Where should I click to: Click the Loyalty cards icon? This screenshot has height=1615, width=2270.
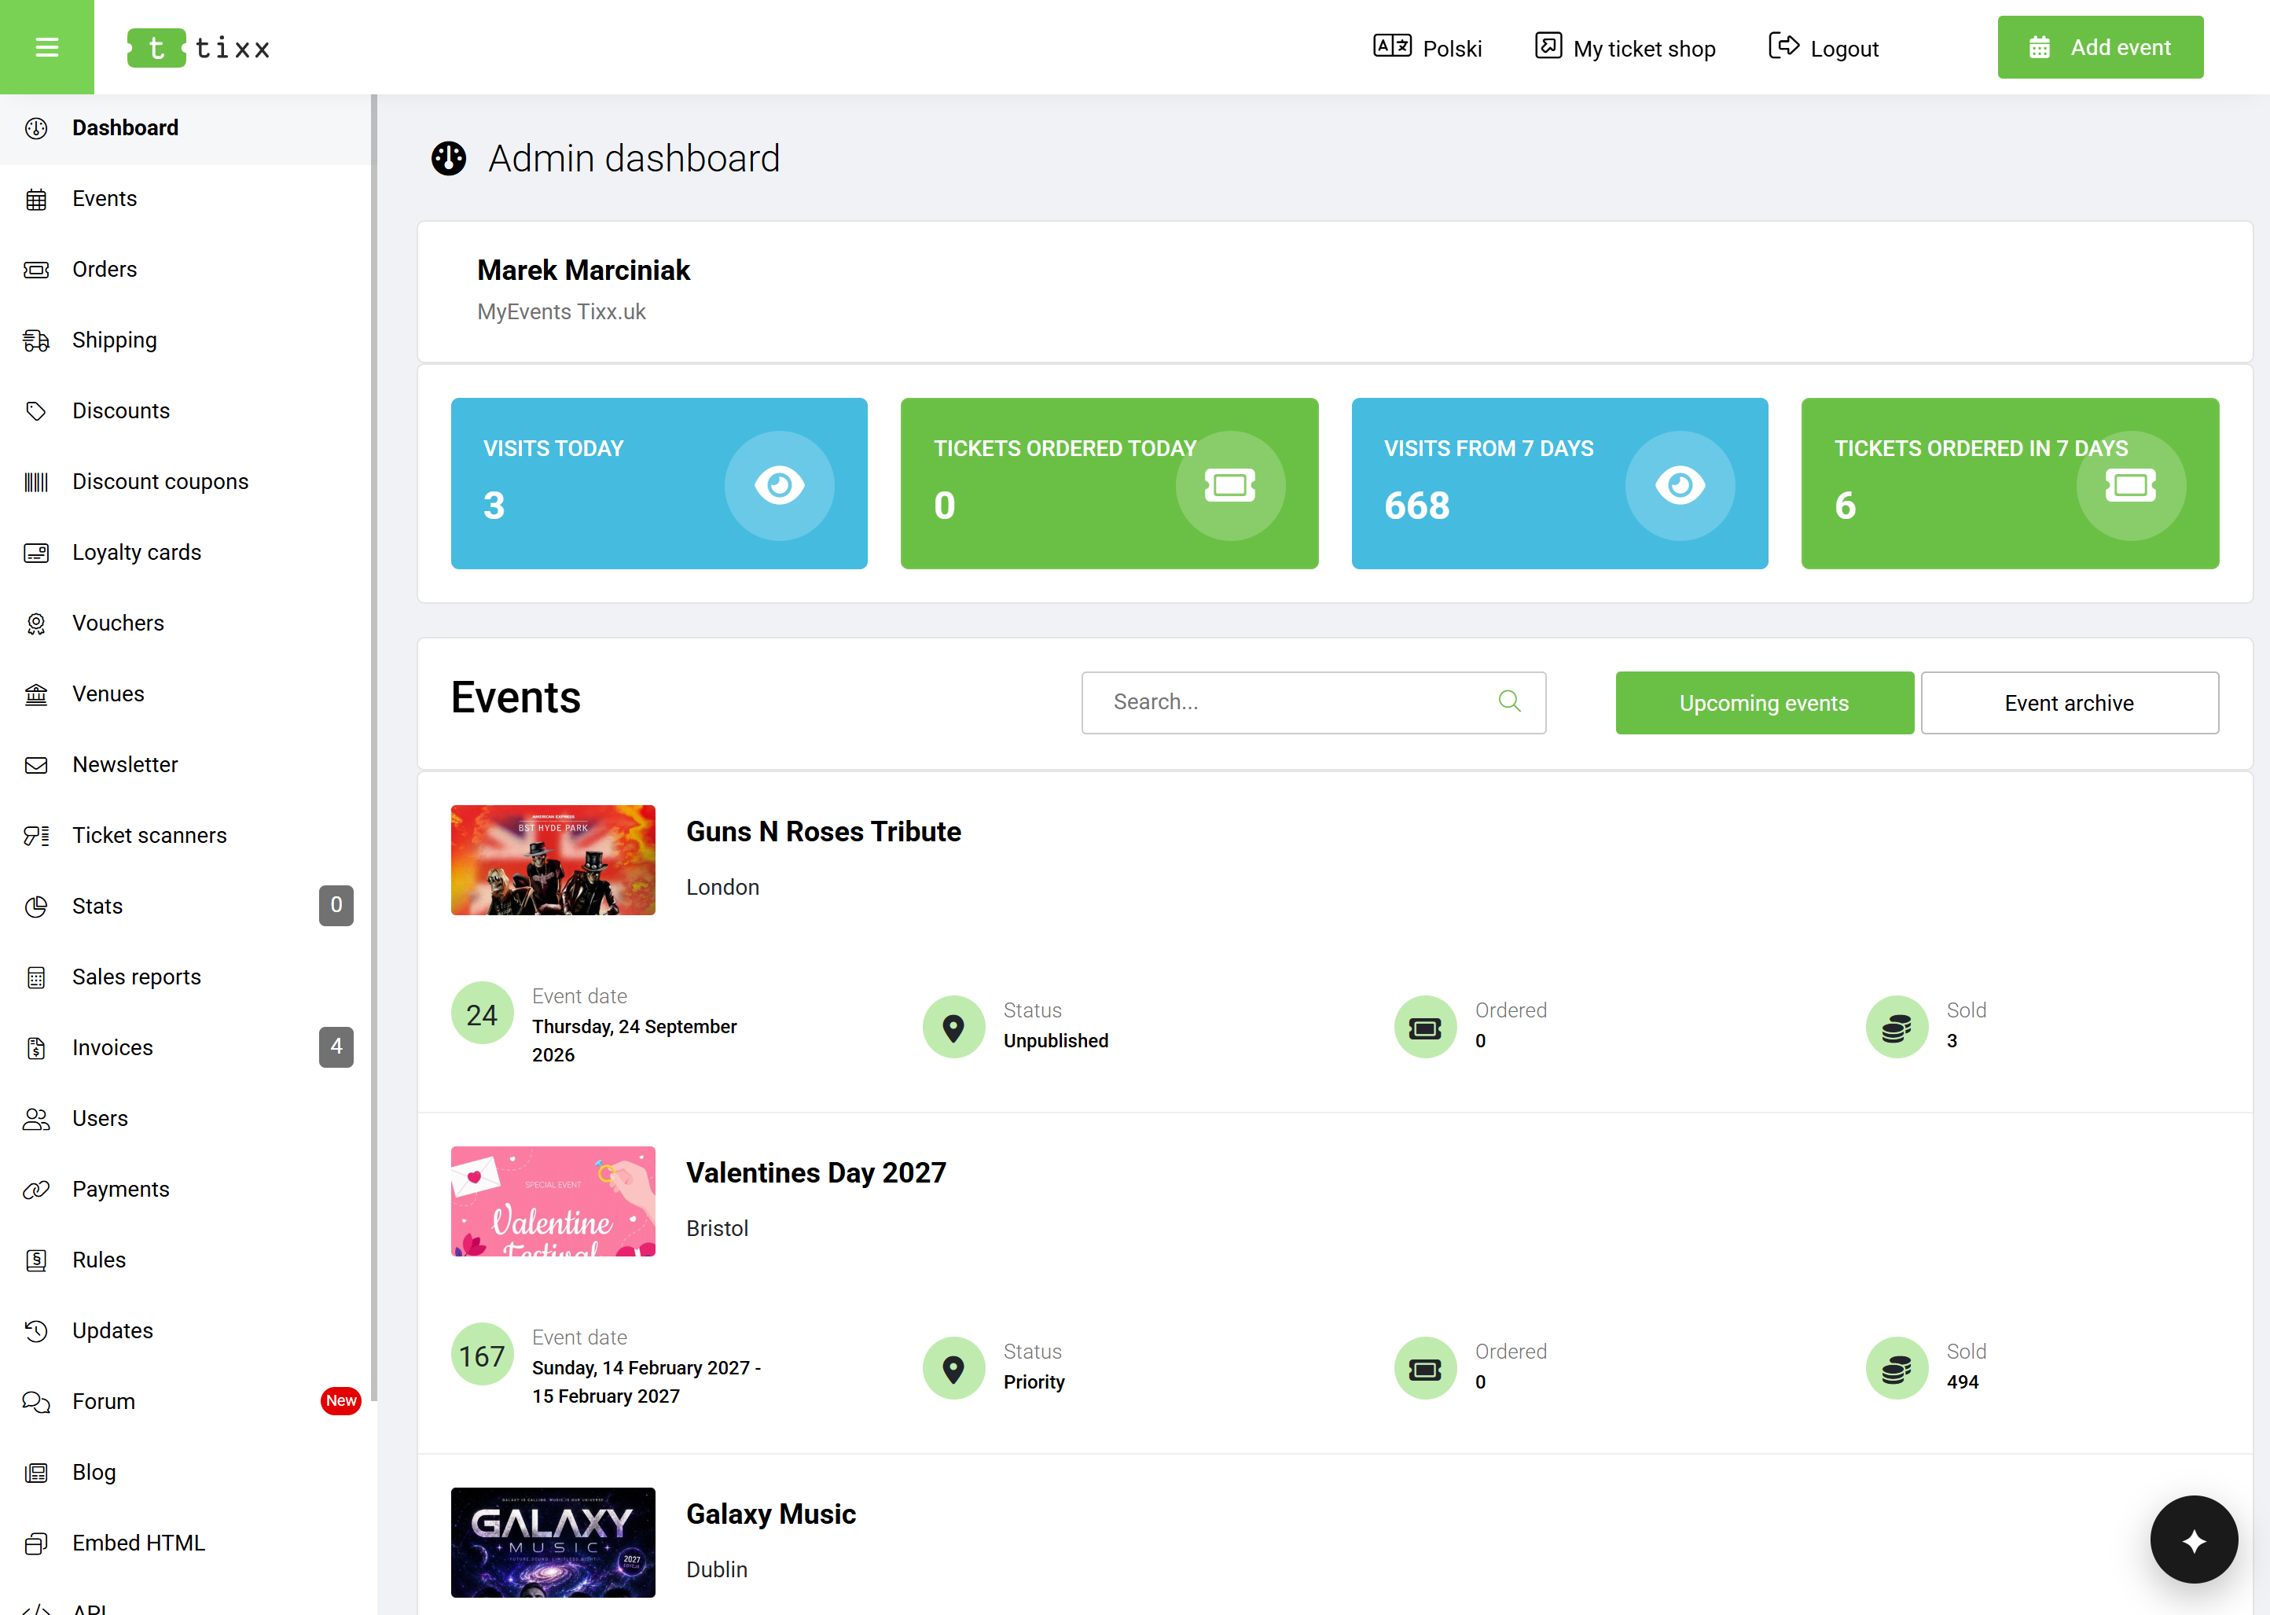tap(37, 553)
